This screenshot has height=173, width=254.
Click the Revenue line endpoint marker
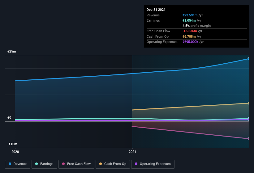[x=248, y=59]
